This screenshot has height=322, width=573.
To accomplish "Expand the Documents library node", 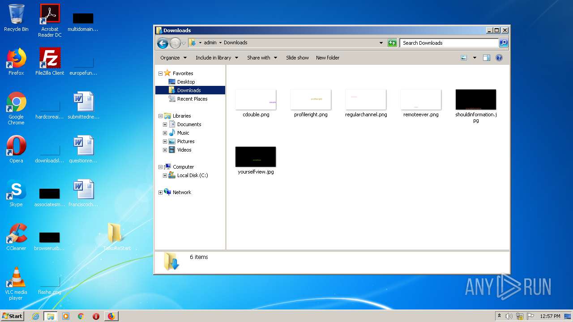I will click(x=165, y=124).
